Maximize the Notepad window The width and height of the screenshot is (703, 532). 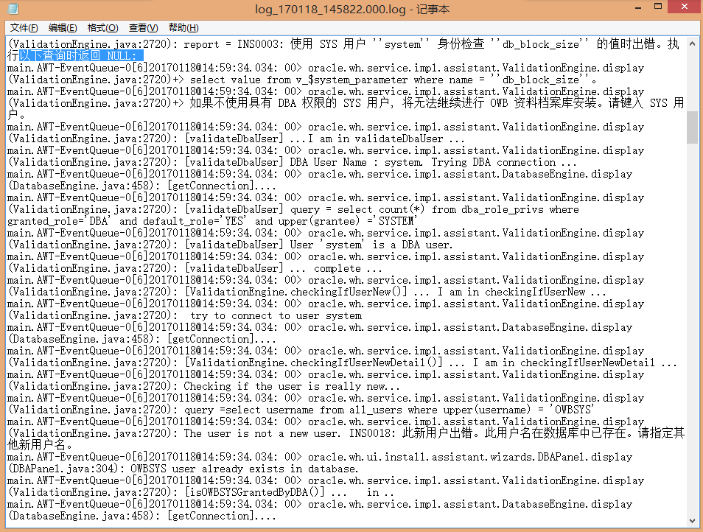(x=658, y=7)
